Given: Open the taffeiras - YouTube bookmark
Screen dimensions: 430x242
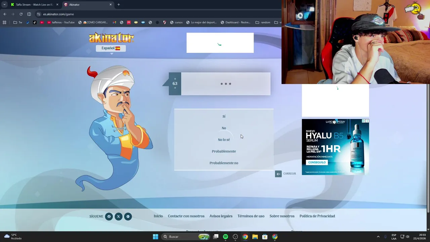Looking at the screenshot, I should pos(61,23).
